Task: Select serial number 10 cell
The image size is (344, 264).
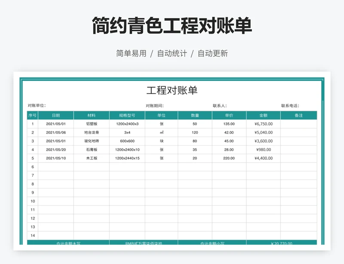Action: tap(33, 201)
